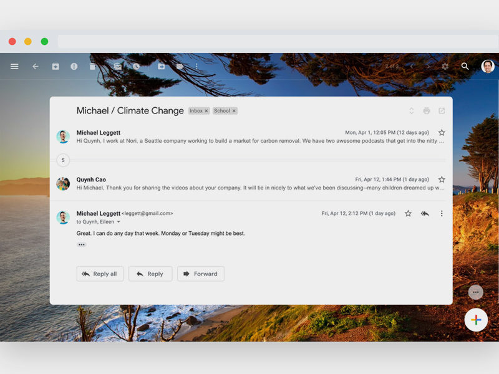Print all using the printer icon
The image size is (499, 374).
[x=427, y=111]
